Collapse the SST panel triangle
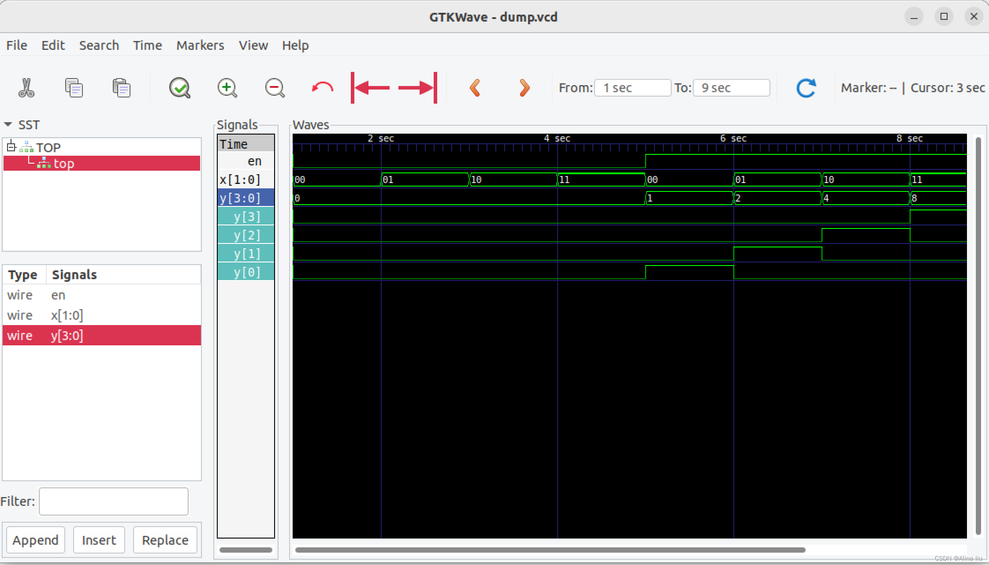Image resolution: width=989 pixels, height=565 pixels. 8,125
